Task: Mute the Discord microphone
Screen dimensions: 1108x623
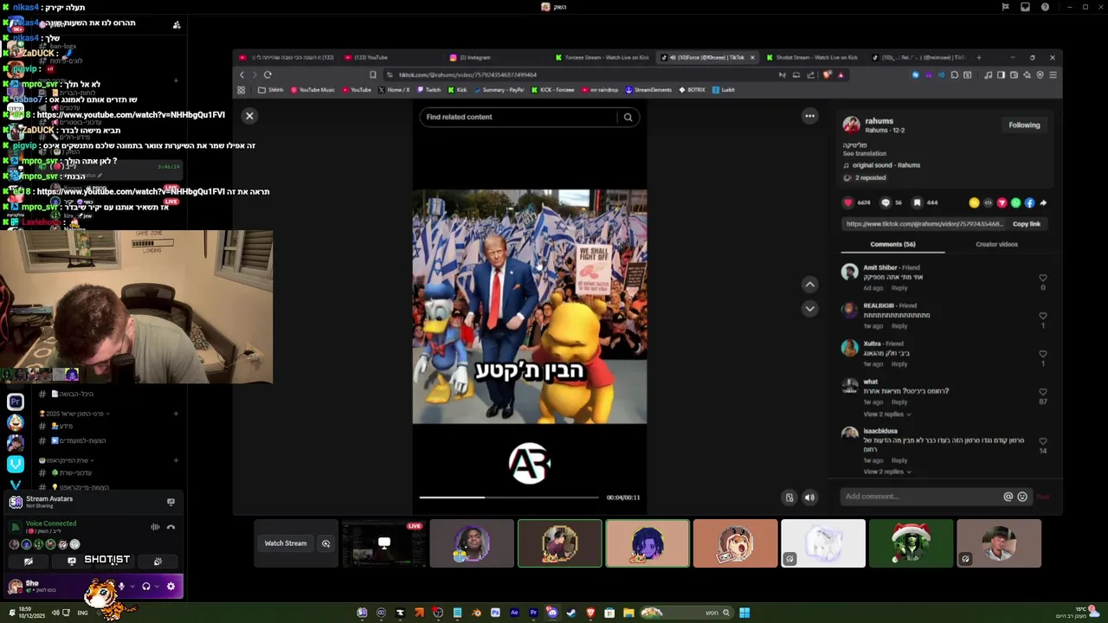Action: click(121, 586)
